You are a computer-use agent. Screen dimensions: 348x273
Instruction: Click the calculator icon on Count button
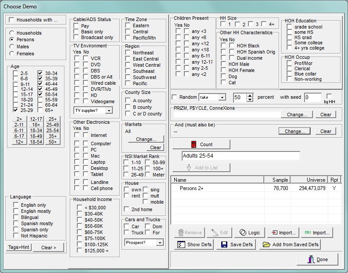194,144
